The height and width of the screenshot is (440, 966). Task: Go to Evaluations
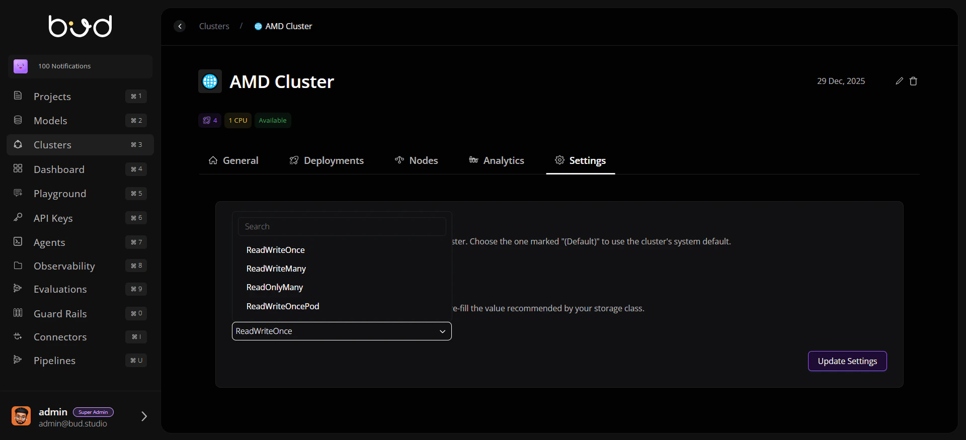point(80,289)
